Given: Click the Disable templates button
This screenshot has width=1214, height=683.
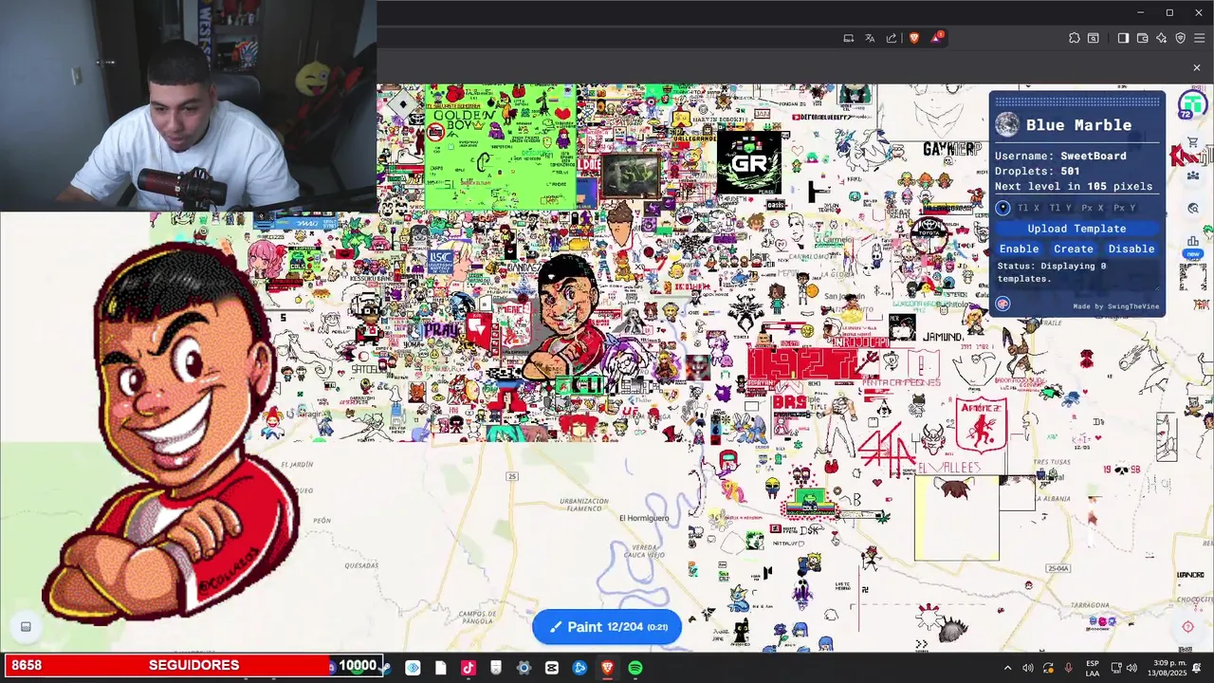Looking at the screenshot, I should tap(1131, 249).
